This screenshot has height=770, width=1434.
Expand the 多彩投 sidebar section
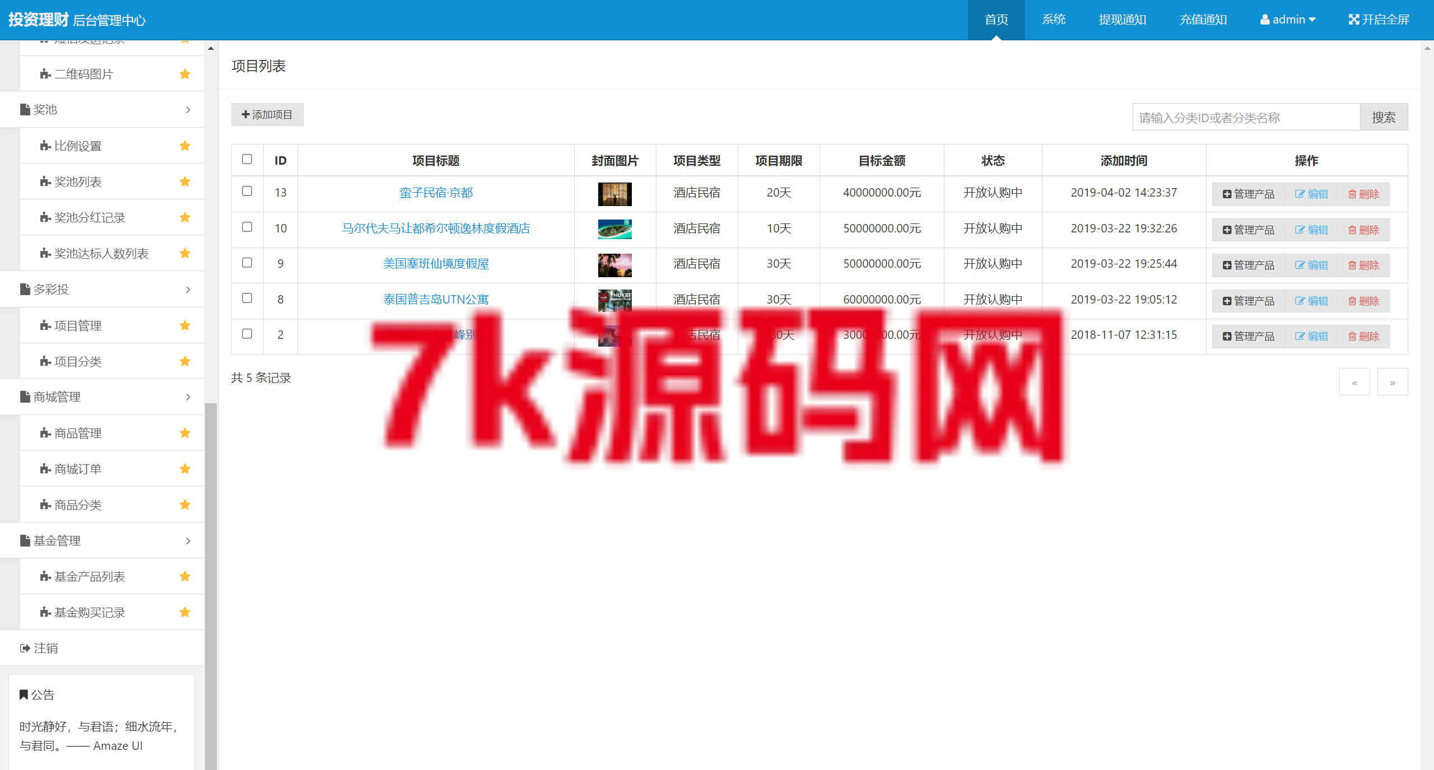click(x=102, y=289)
